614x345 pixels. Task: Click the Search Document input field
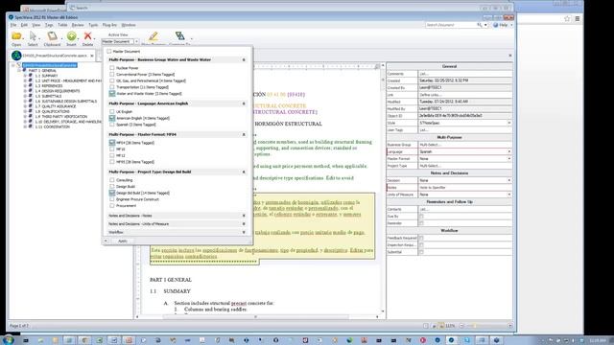[450, 25]
